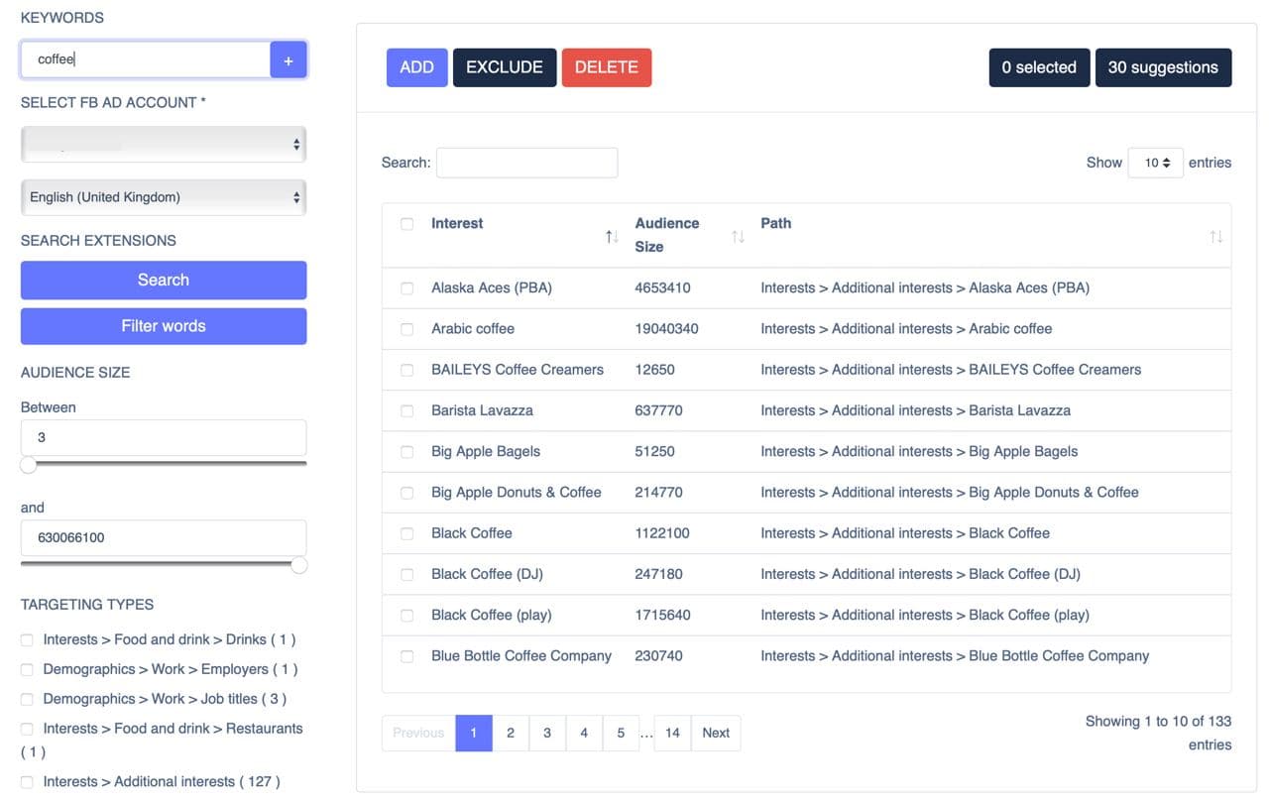
Task: Select current page 1 in pagination
Action: 474,733
